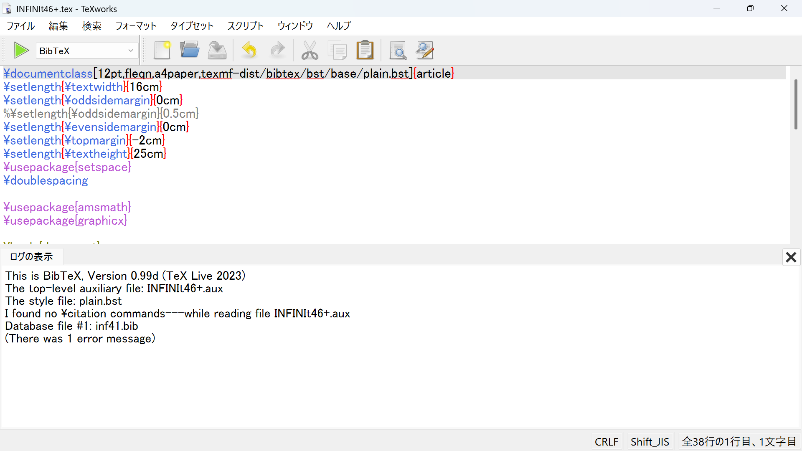Paste from clipboard using the clipboard icon

365,51
